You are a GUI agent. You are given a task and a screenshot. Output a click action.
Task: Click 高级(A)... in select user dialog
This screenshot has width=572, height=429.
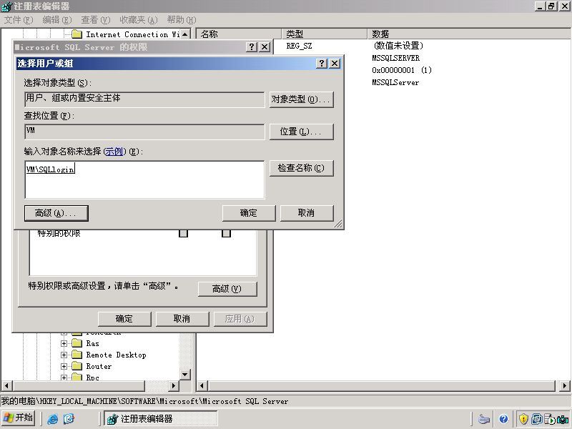point(56,213)
